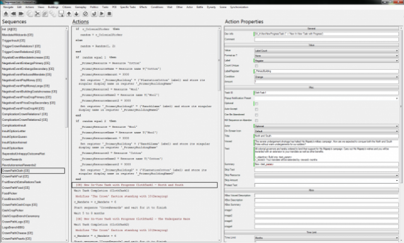
Task: Open the Condition dropdown showing Change
Action: [326, 77]
